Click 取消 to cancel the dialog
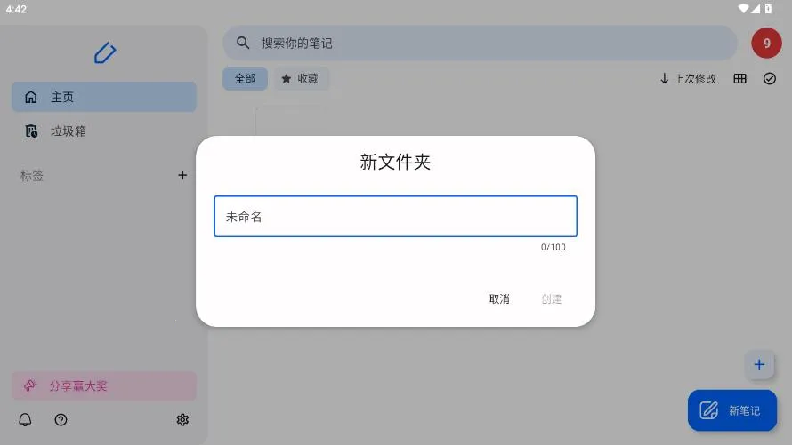Viewport: 792px width, 445px height. click(499, 299)
